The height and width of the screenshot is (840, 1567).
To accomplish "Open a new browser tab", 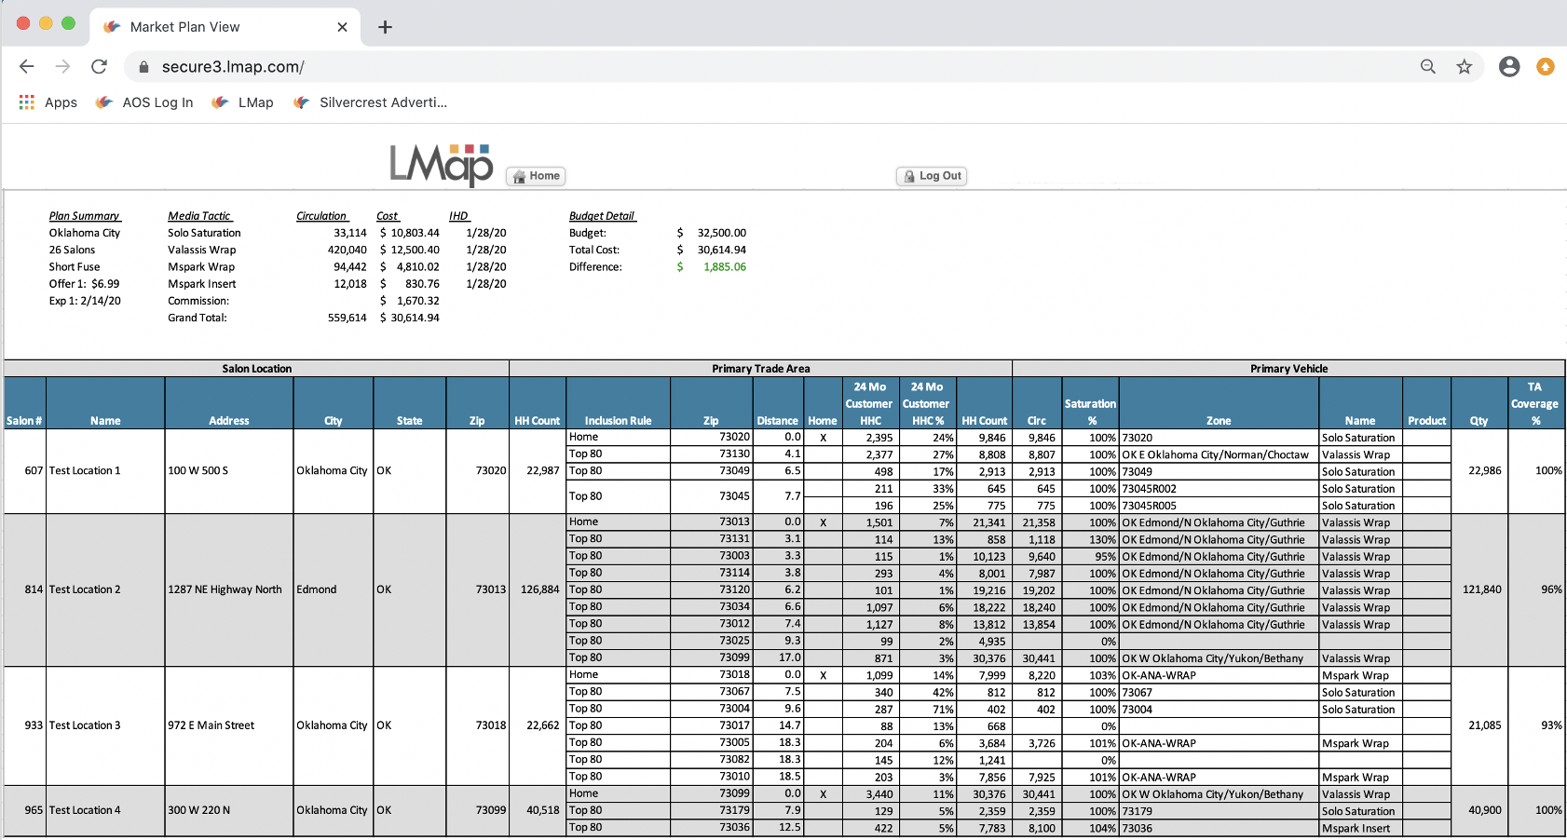I will 385,27.
